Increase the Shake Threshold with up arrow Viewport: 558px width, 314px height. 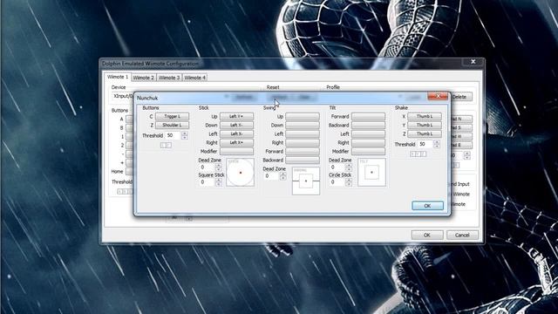[x=437, y=142]
